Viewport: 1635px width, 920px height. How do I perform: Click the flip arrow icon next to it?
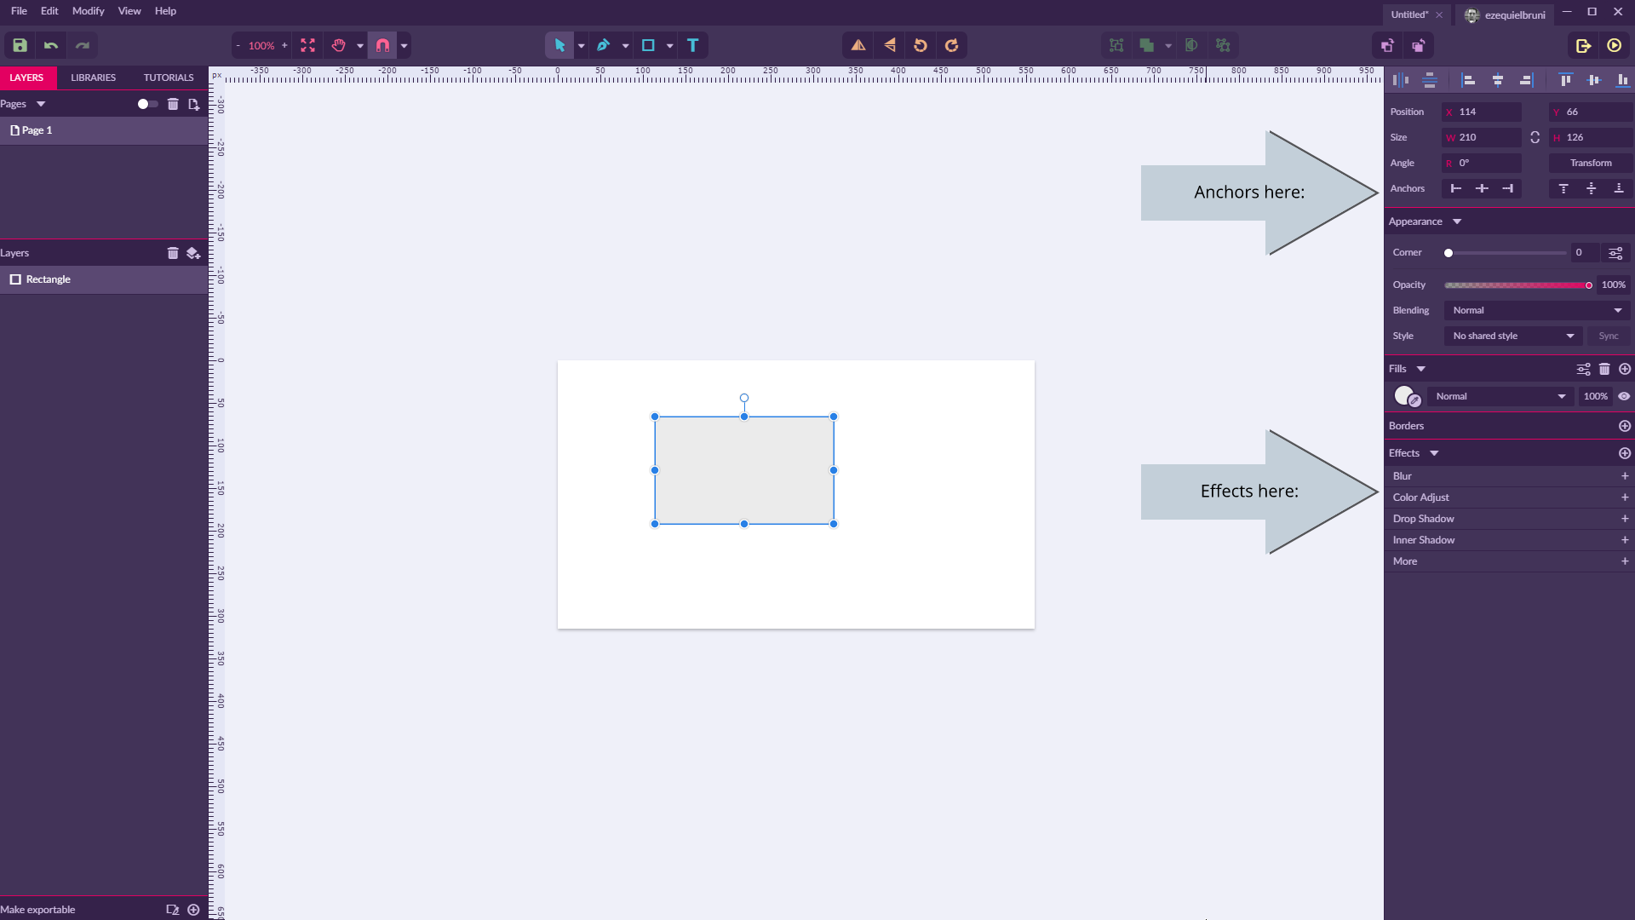pyautogui.click(x=890, y=46)
